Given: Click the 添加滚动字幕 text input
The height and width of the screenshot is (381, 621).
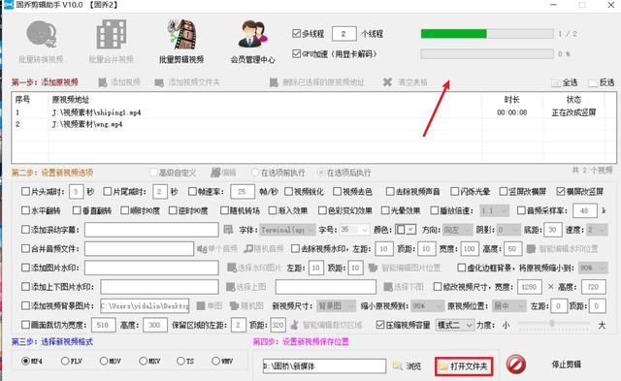Looking at the screenshot, I should pos(151,230).
